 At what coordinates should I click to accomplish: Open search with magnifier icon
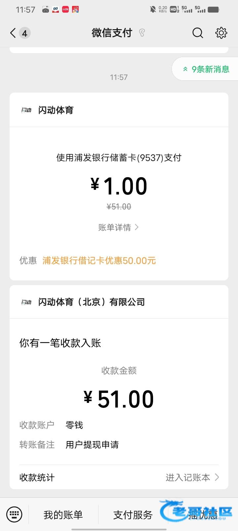(198, 33)
